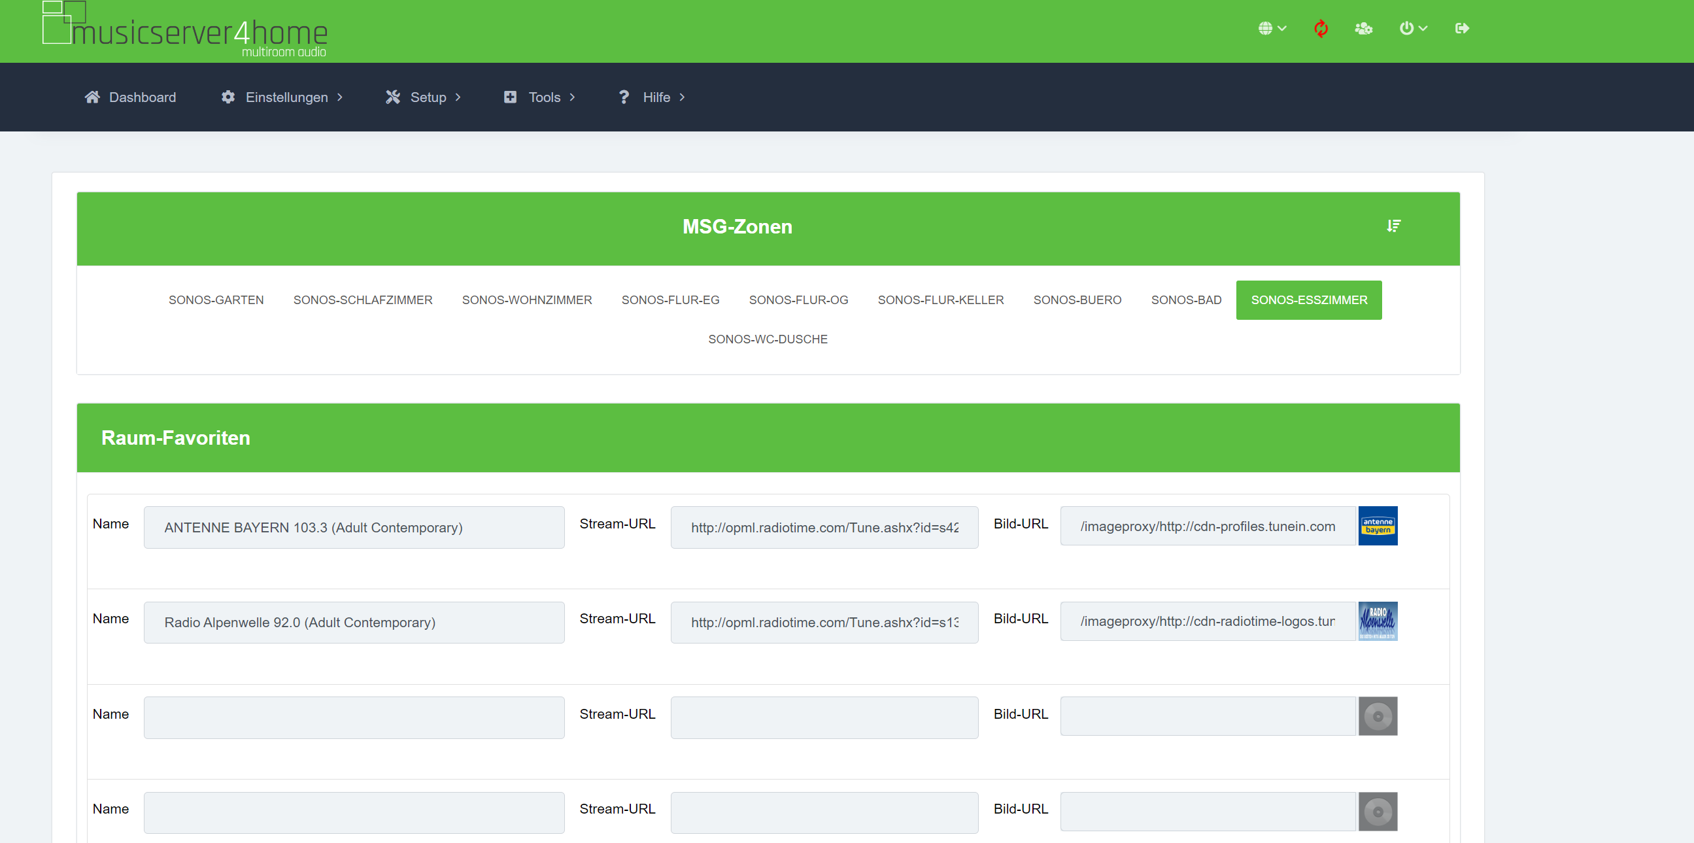Open the power options dropdown
Image resolution: width=1694 pixels, height=843 pixels.
coord(1413,28)
